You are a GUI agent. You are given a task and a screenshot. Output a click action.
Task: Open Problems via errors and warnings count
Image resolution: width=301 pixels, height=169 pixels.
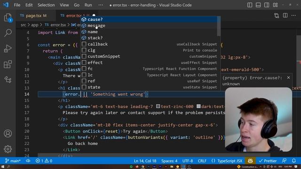tap(44, 161)
